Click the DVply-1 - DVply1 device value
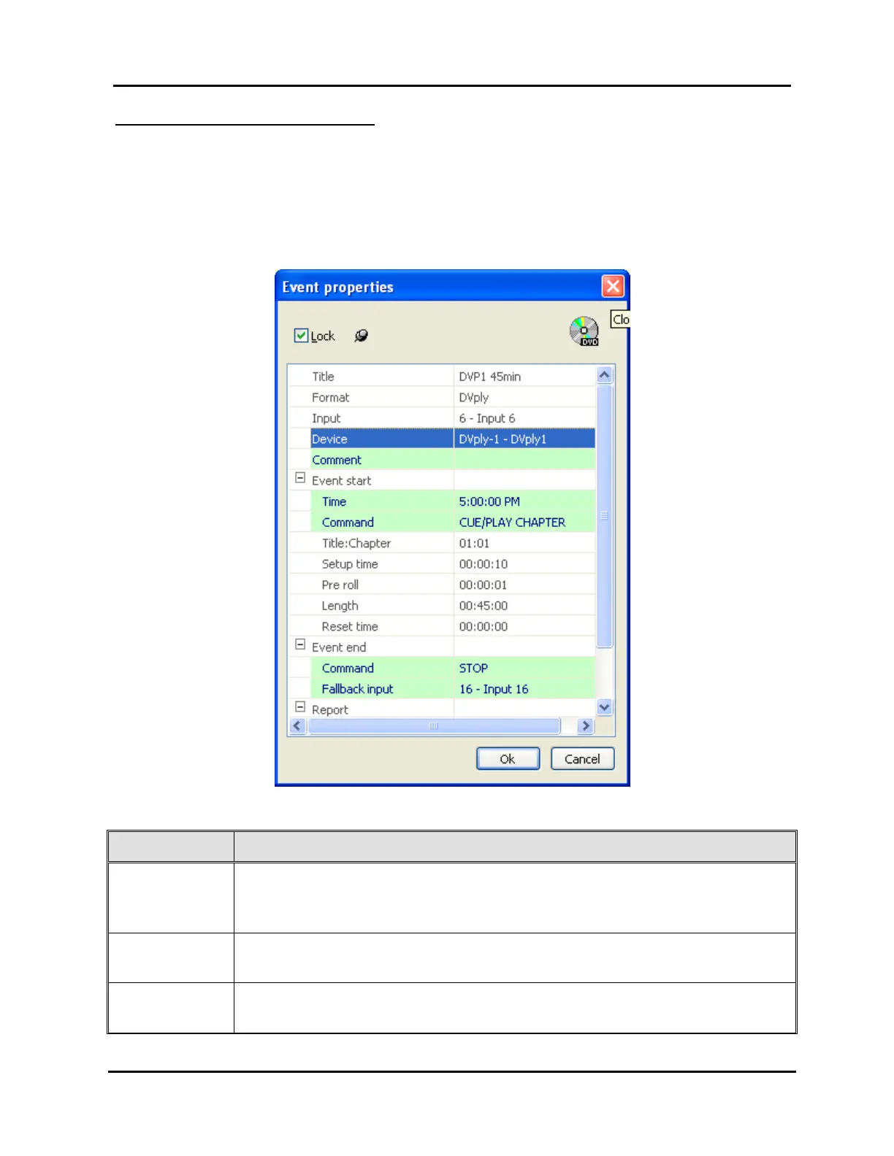Image resolution: width=894 pixels, height=1156 pixels. [x=503, y=439]
